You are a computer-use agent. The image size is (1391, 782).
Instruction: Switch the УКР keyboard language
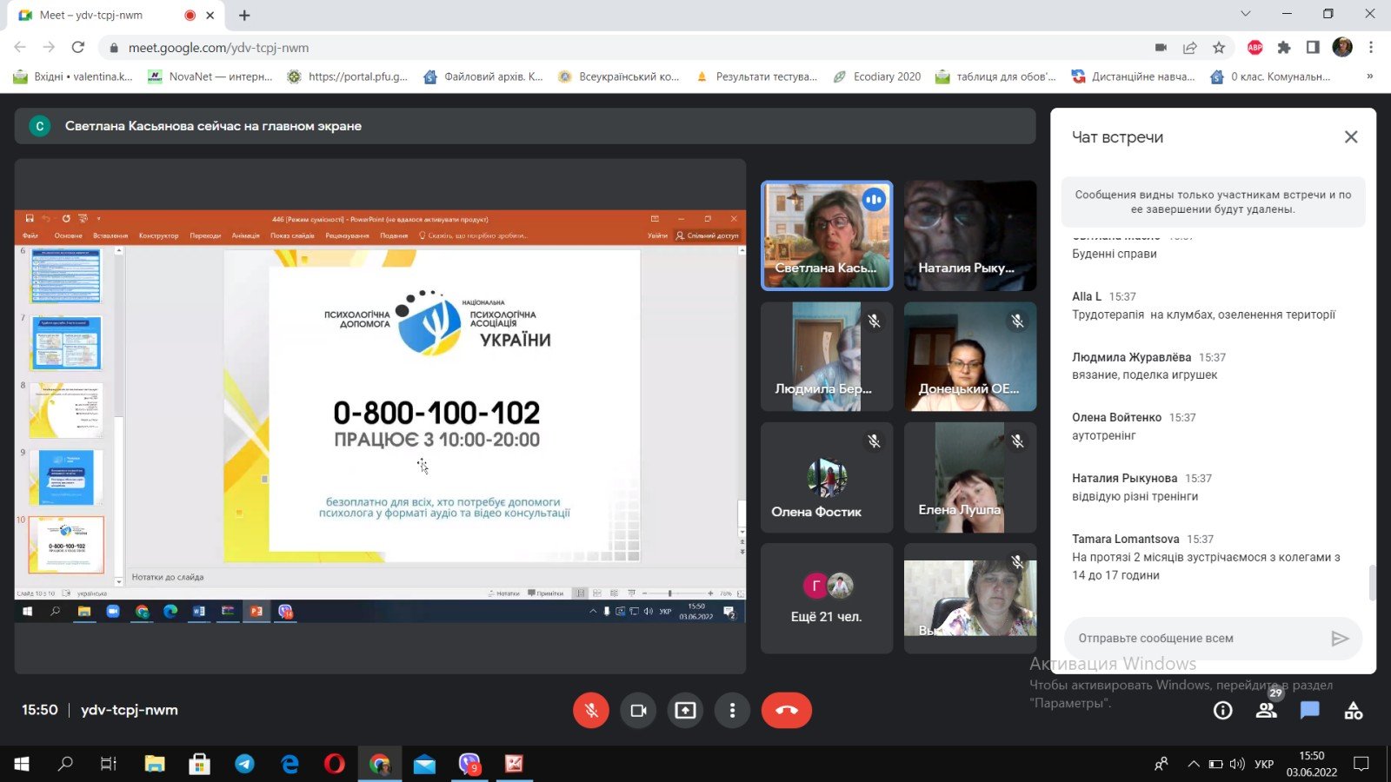click(1264, 764)
